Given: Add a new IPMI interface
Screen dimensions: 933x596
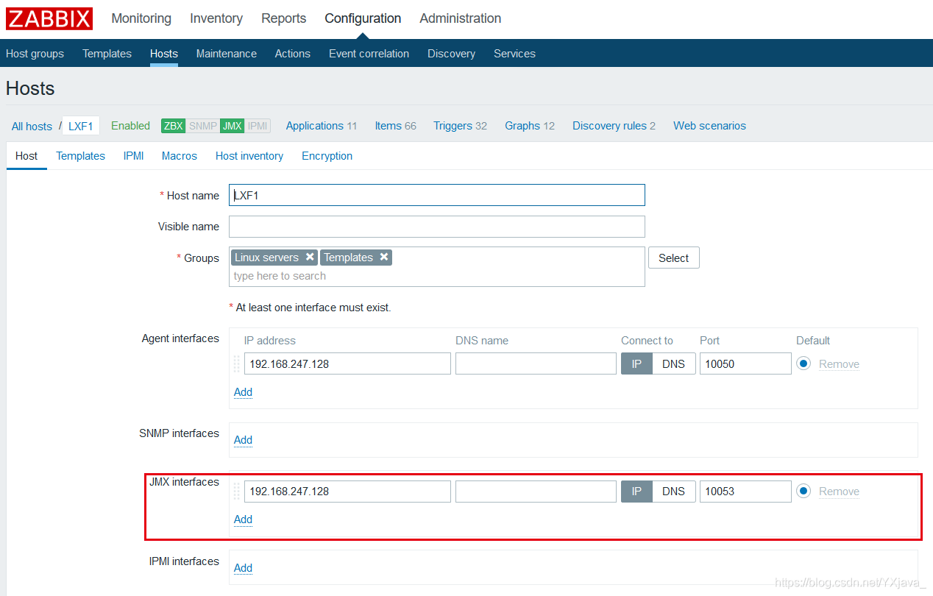Looking at the screenshot, I should 243,568.
